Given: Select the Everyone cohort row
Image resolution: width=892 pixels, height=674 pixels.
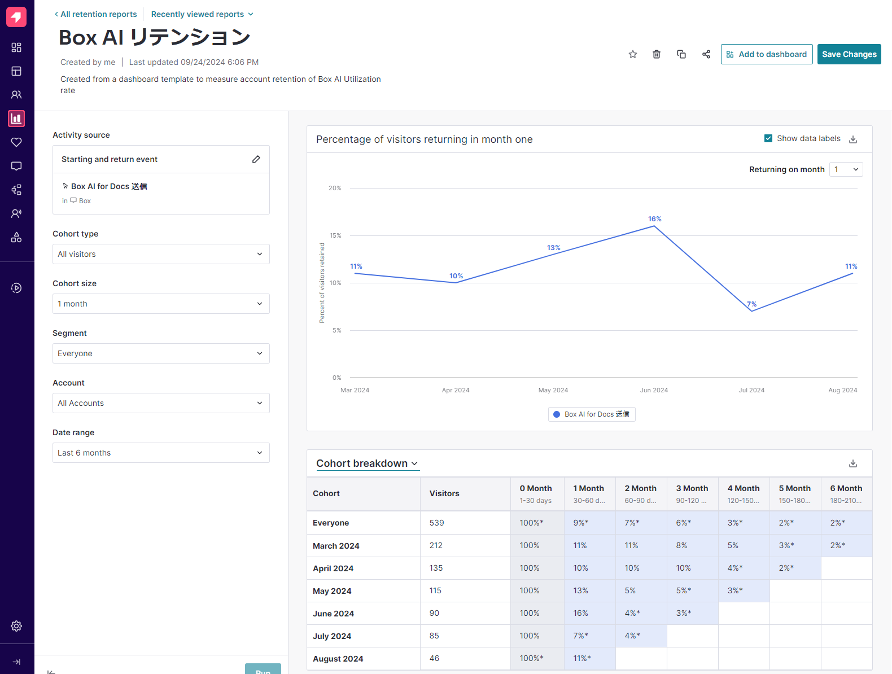Looking at the screenshot, I should point(589,523).
